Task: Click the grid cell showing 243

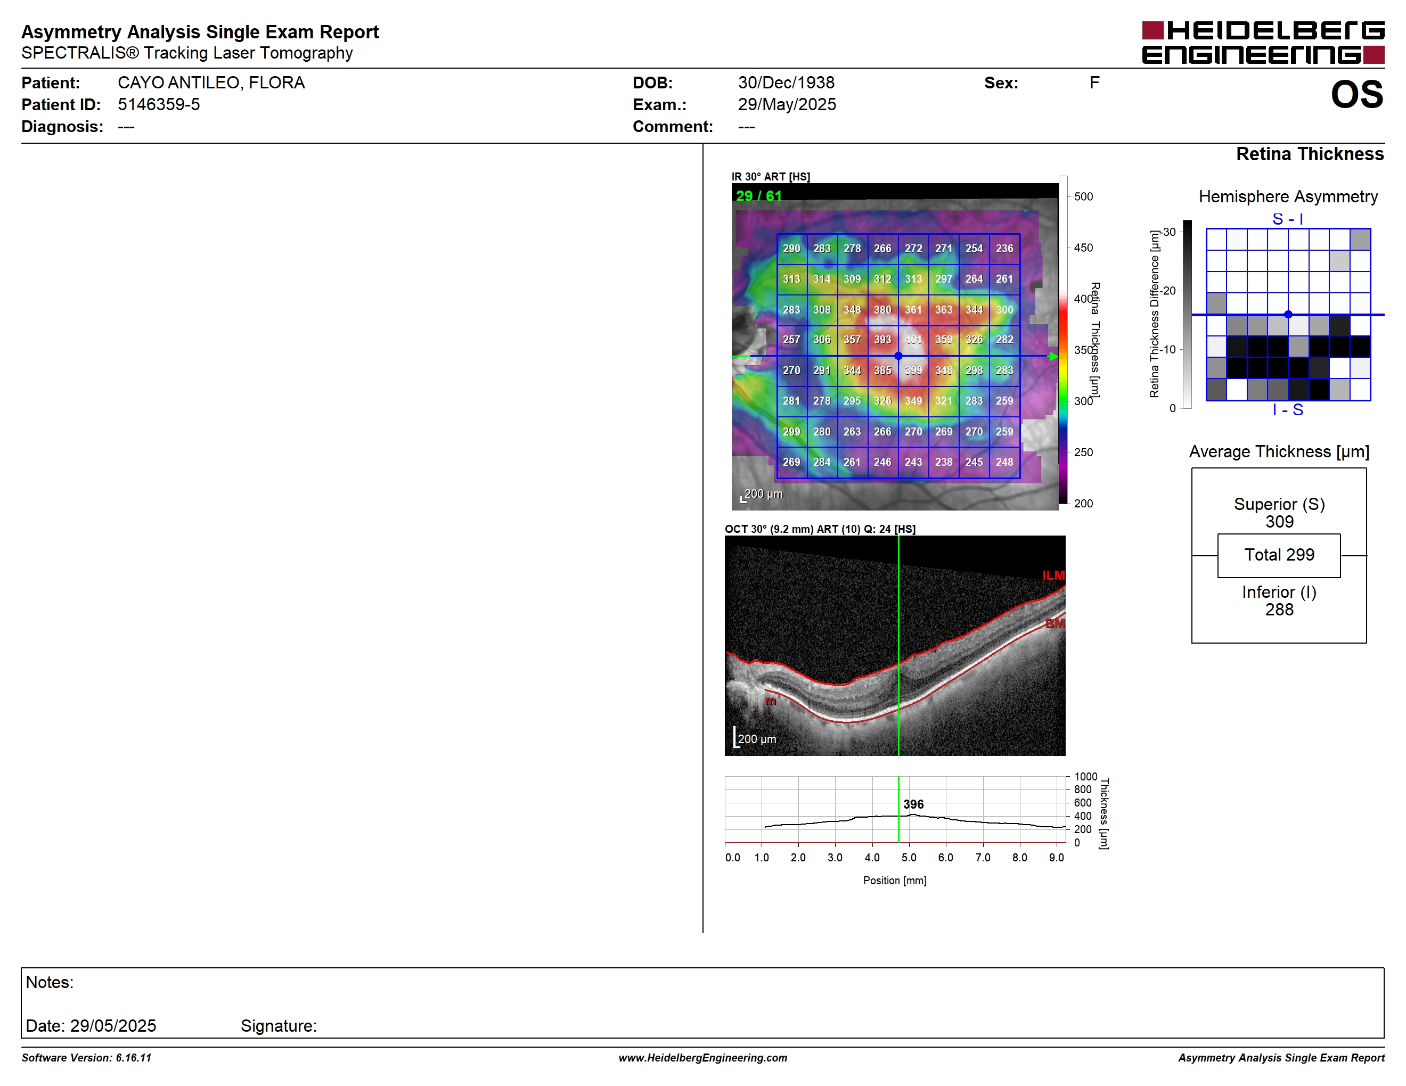Action: click(913, 462)
